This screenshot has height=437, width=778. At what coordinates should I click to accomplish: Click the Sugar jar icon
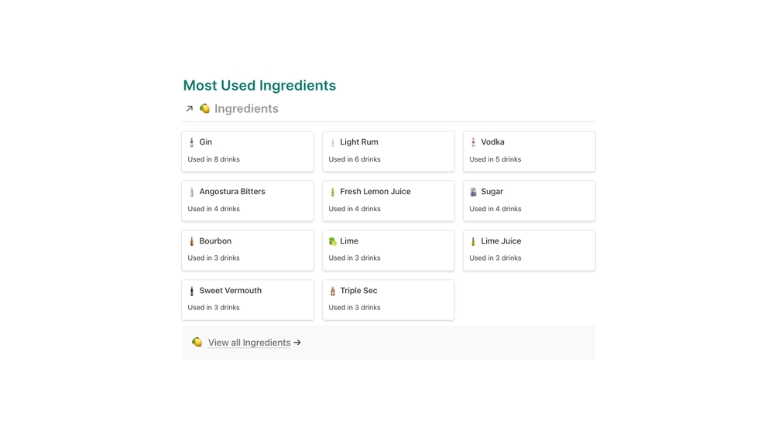[x=473, y=192]
